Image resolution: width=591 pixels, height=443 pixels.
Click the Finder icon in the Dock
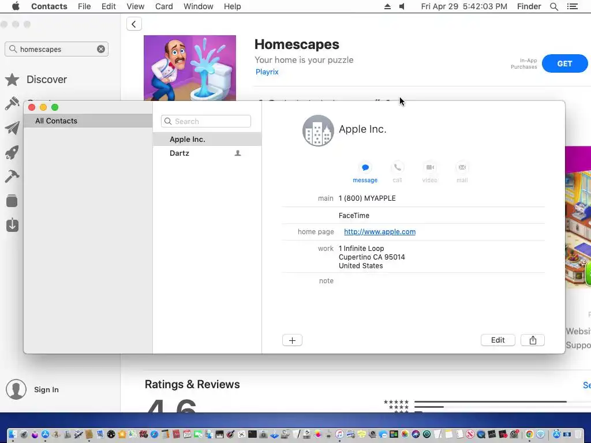point(13,434)
